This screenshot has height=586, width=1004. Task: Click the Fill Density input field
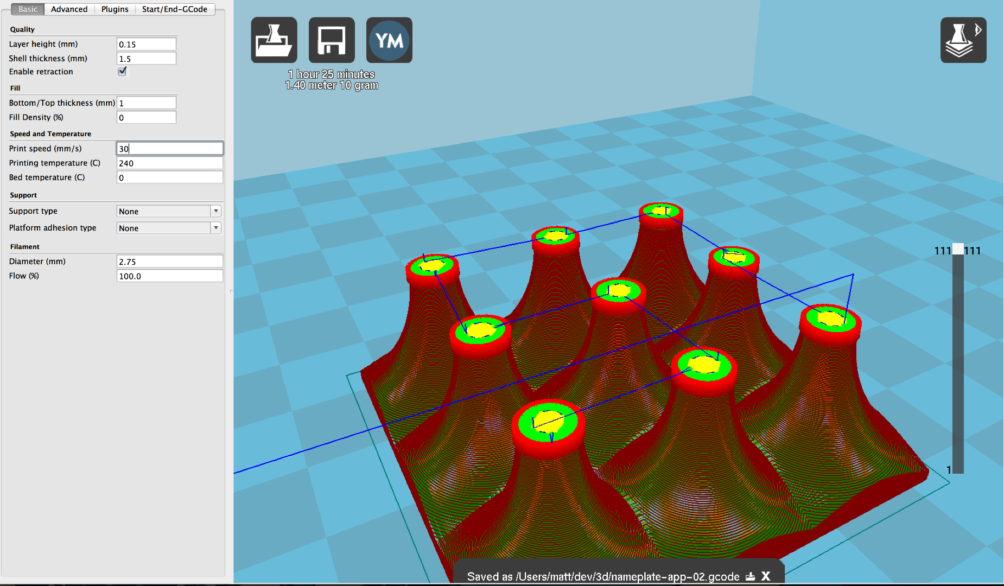147,117
